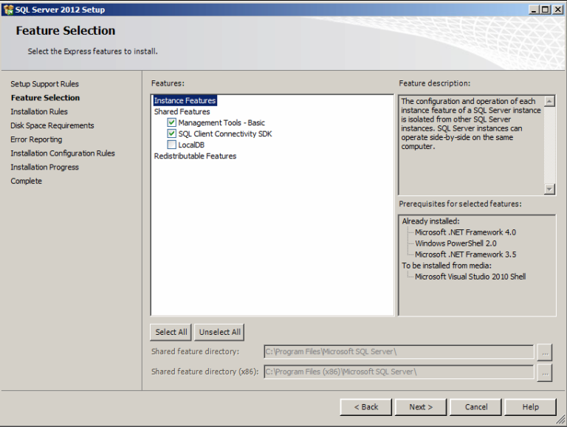Uncheck SQL Client Connectivity SDK checkbox

(x=172, y=134)
